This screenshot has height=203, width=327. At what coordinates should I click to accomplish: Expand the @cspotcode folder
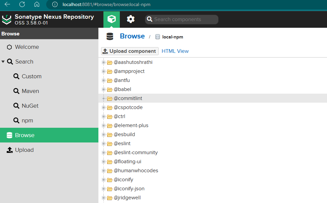[103, 107]
